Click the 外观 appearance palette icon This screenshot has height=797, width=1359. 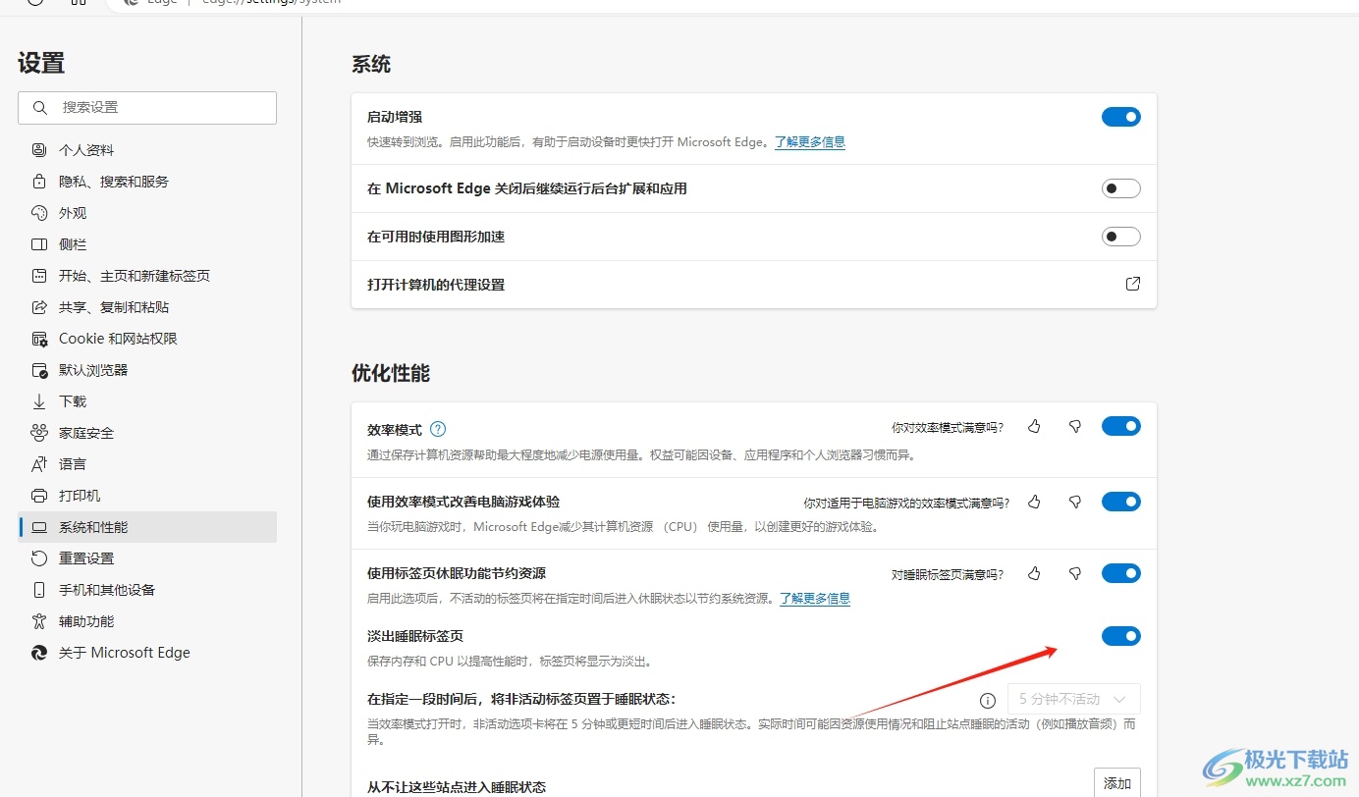tap(39, 213)
